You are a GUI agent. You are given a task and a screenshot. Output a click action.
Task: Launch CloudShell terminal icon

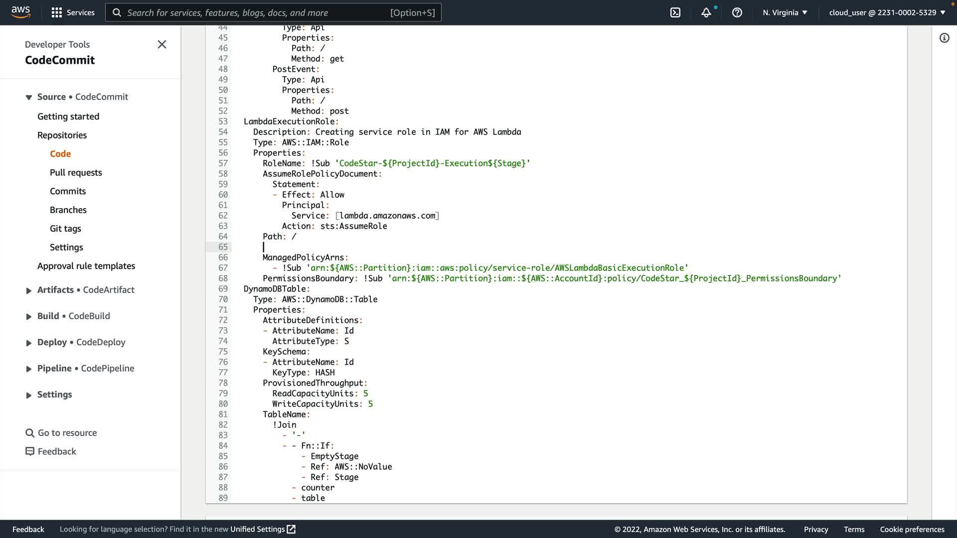[675, 12]
